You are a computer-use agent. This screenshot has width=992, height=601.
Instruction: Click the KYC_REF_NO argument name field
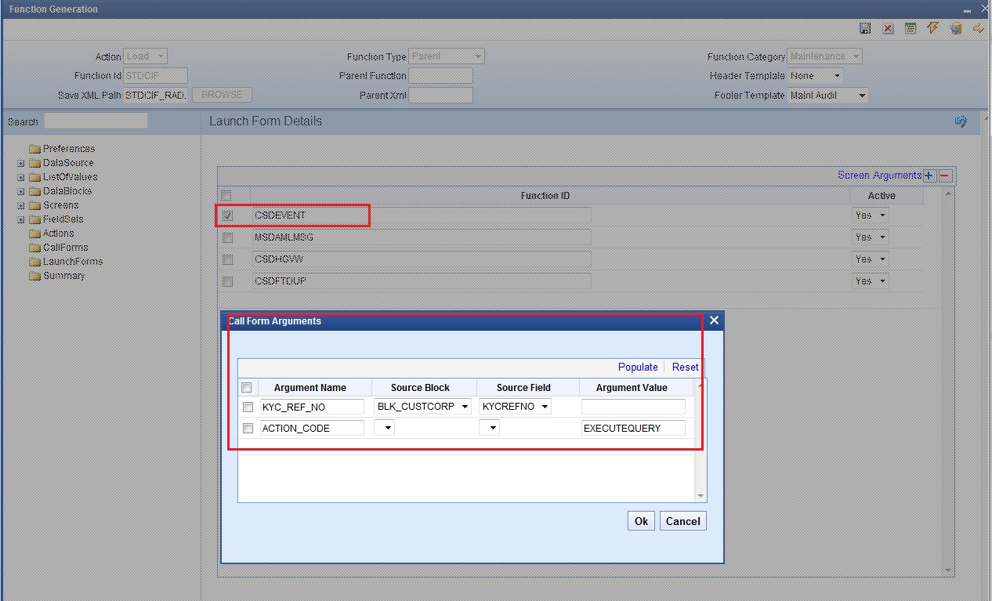pos(312,407)
